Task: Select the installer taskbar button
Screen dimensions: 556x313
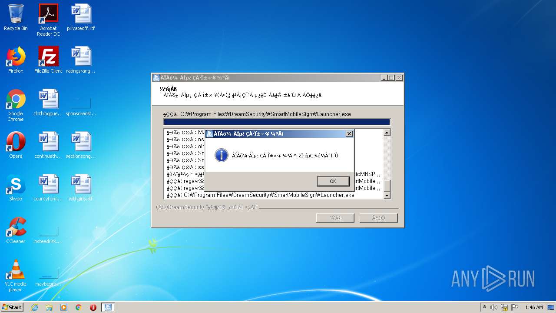Action: pos(108,307)
